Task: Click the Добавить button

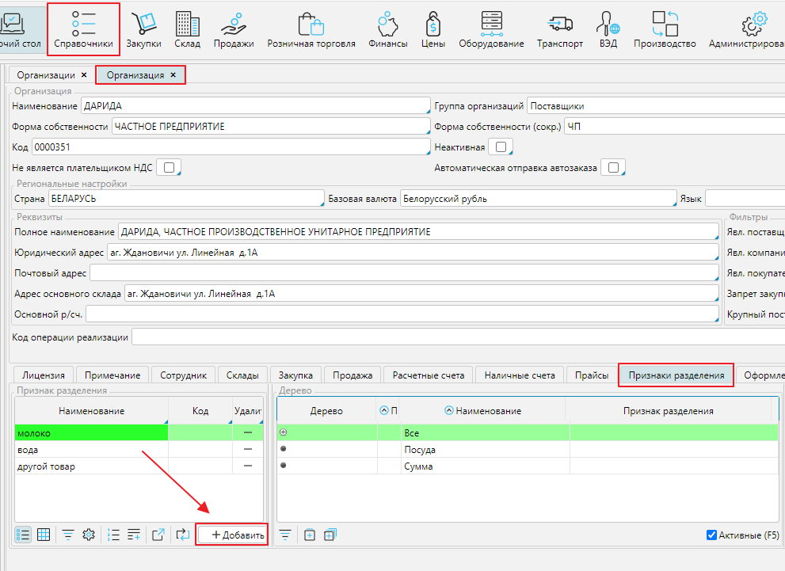Action: (x=232, y=535)
